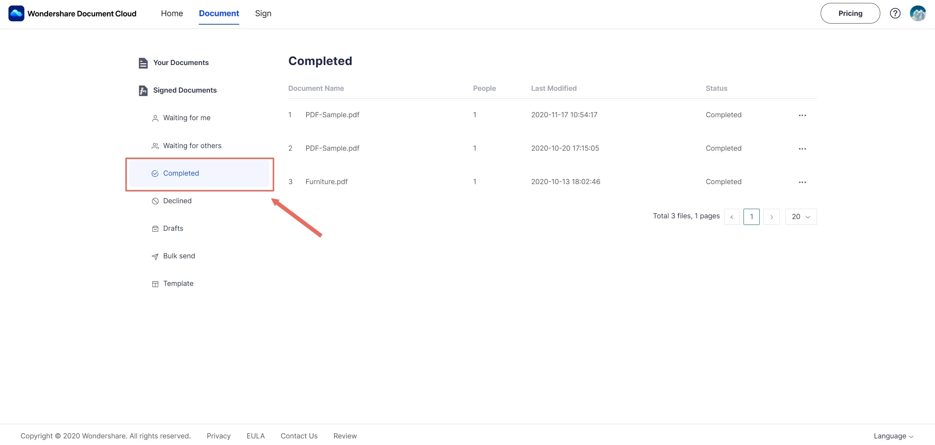Click the Bulk send paper plane icon
Image resolution: width=935 pixels, height=445 pixels.
point(155,256)
